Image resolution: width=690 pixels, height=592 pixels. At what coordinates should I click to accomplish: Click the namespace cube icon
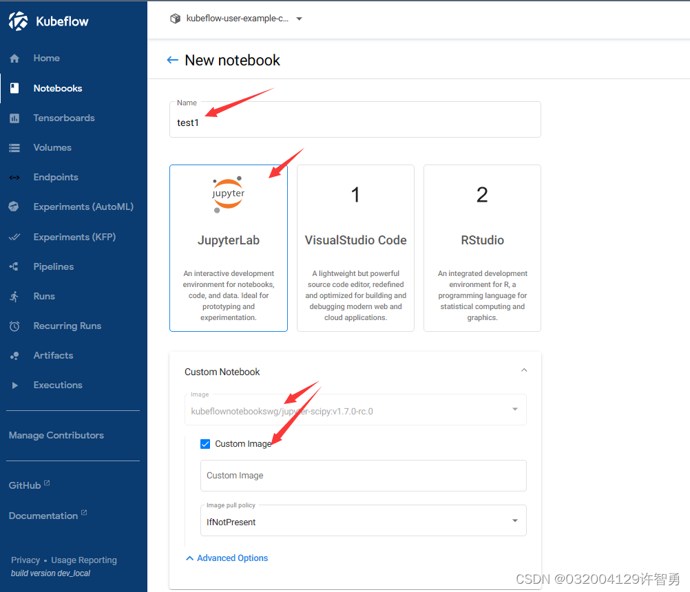(175, 19)
